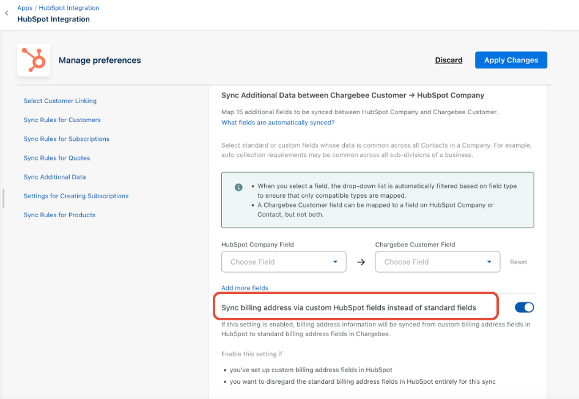Select Sync Additional Data section
Viewport: 579px width, 399px height.
pyautogui.click(x=54, y=177)
